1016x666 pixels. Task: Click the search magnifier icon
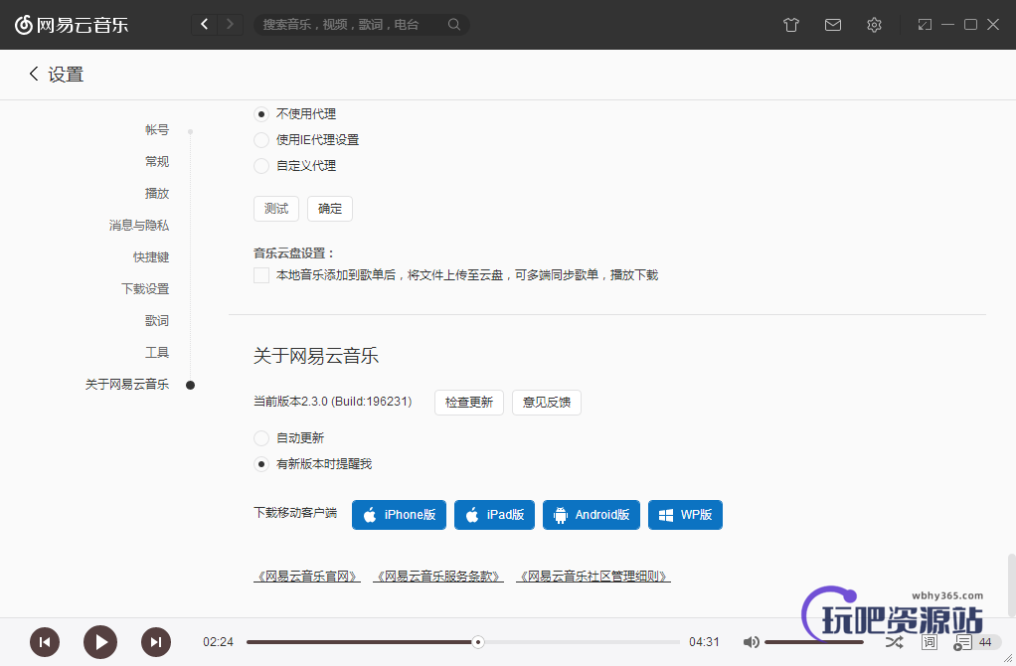454,25
